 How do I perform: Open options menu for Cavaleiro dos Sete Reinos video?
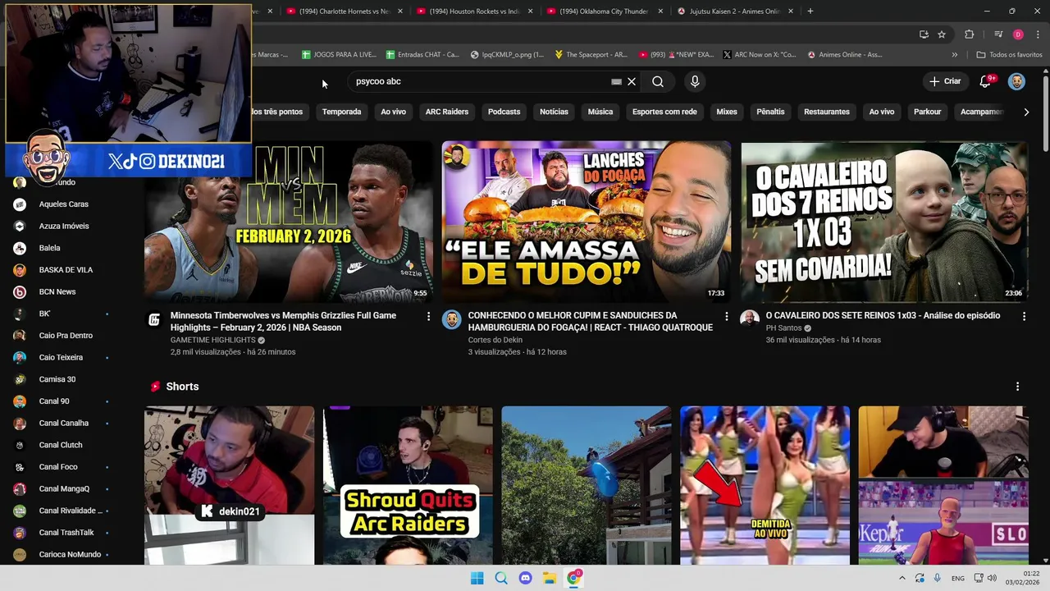click(1024, 316)
